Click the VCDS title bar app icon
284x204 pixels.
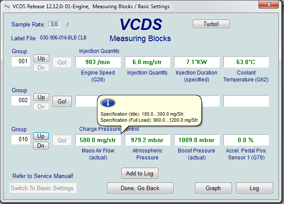coord(7,6)
